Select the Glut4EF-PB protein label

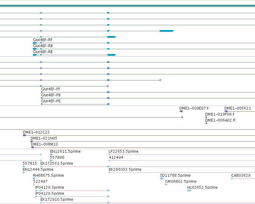(x=51, y=95)
